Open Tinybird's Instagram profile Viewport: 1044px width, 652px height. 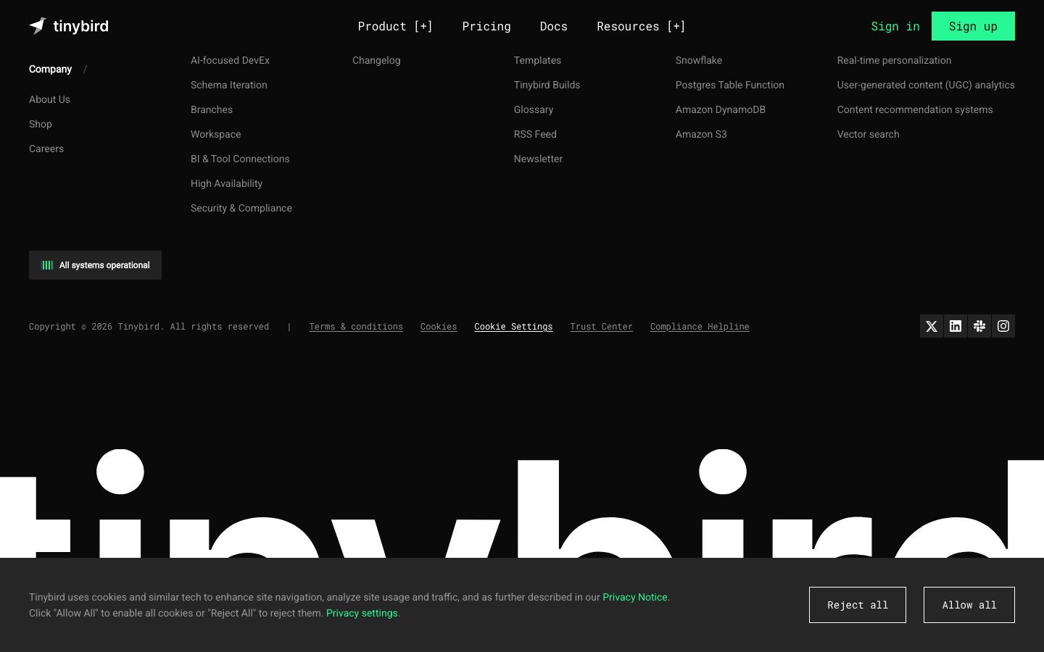[x=1003, y=326]
